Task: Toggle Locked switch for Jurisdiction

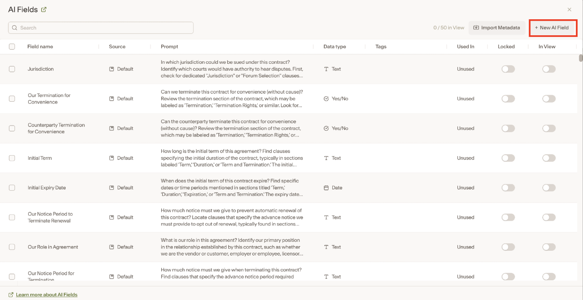Action: click(508, 69)
